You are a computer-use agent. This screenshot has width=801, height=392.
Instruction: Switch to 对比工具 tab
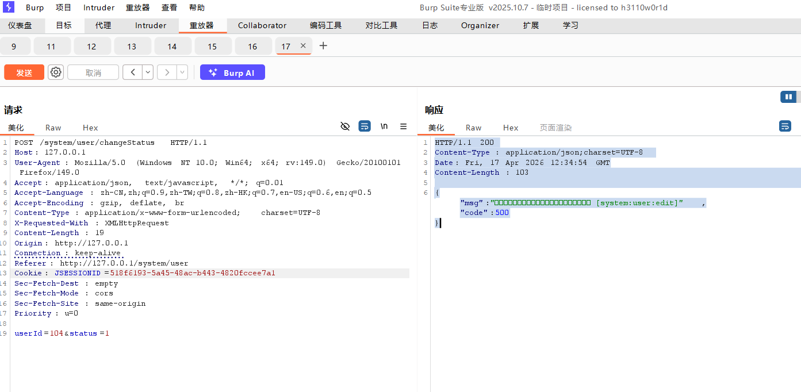[x=382, y=25]
